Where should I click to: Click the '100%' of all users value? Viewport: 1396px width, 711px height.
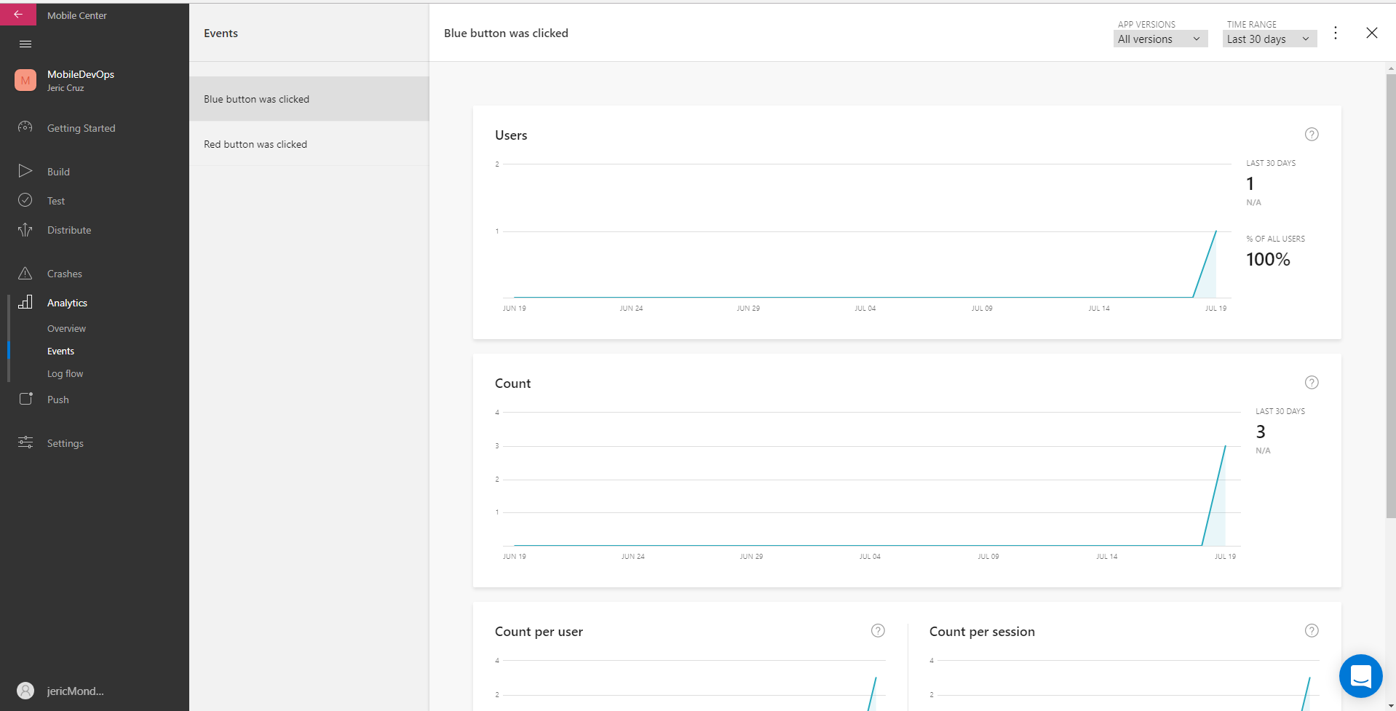[1268, 259]
